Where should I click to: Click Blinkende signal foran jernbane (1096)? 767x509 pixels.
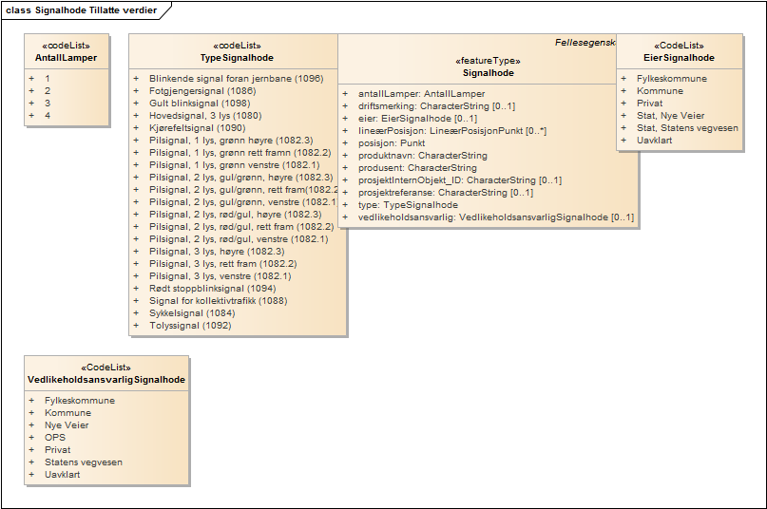coord(236,79)
